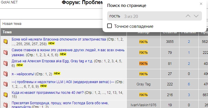Click NEW badge on Самое главное в жизни topic
The height and width of the screenshot is (108, 208).
click(x=63, y=54)
